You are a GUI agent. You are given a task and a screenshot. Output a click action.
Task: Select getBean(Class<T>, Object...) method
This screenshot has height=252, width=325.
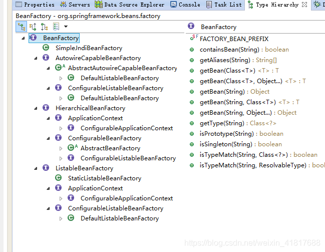point(253,81)
